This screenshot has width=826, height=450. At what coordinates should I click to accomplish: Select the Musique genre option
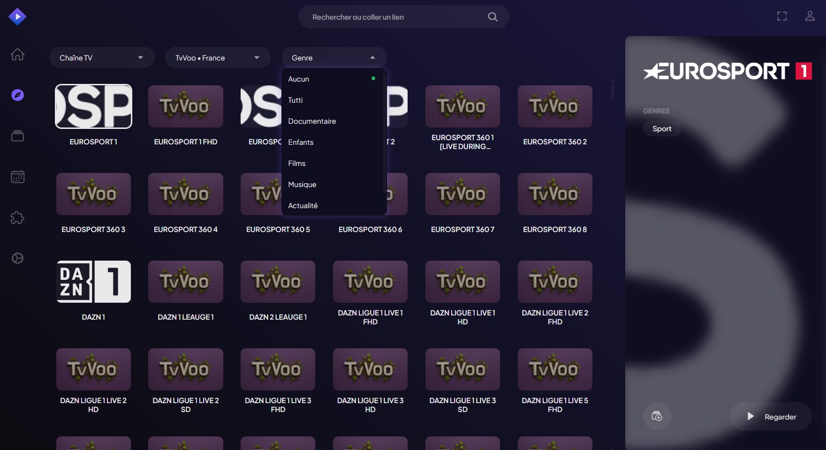pos(333,184)
